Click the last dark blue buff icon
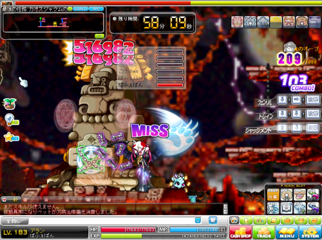322x240 pixels. pyautogui.click(x=314, y=22)
